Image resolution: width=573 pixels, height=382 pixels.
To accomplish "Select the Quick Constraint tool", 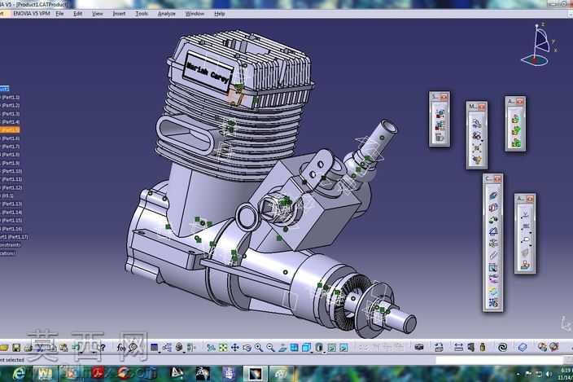I will [x=493, y=267].
